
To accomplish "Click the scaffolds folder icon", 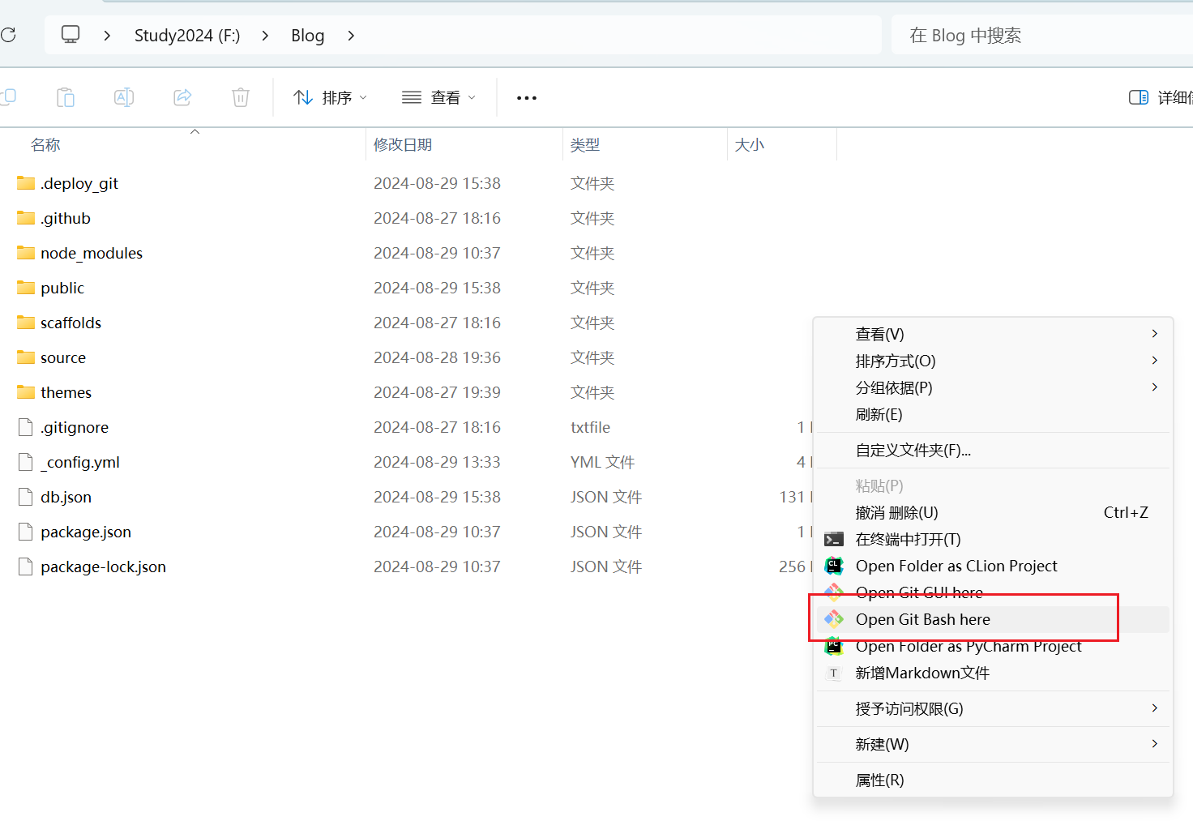I will (x=26, y=323).
